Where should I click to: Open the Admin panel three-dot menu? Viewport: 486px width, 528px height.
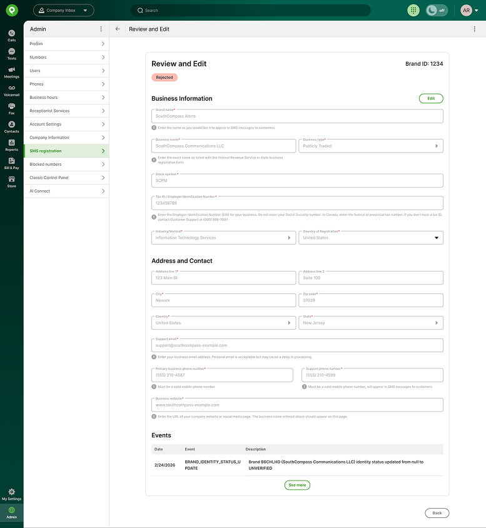[x=101, y=29]
